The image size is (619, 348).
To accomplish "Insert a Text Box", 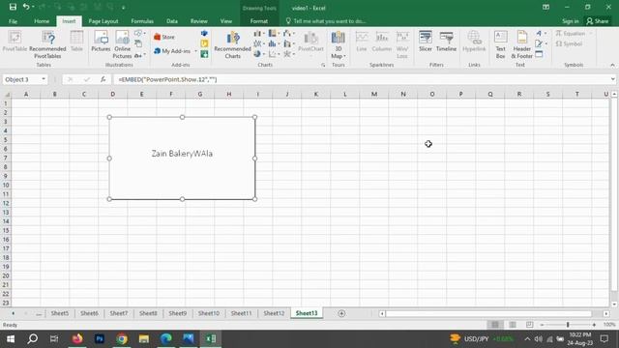I will tap(501, 44).
